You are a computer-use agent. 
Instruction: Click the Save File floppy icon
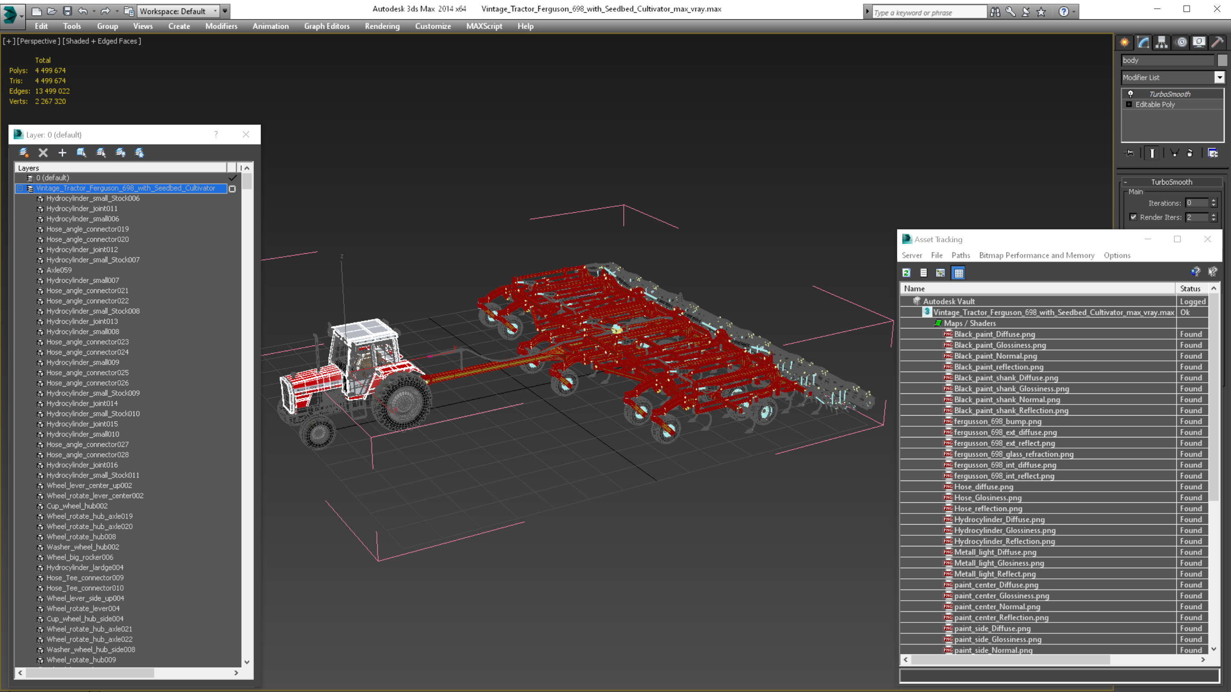[68, 11]
